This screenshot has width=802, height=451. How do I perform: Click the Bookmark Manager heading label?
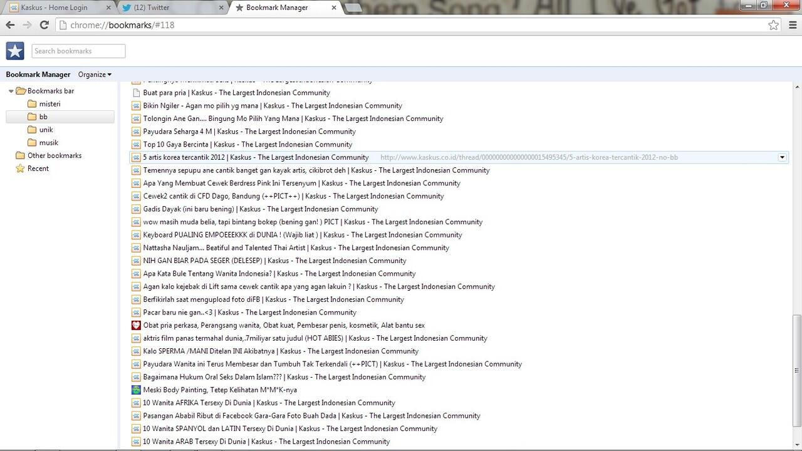(x=38, y=75)
